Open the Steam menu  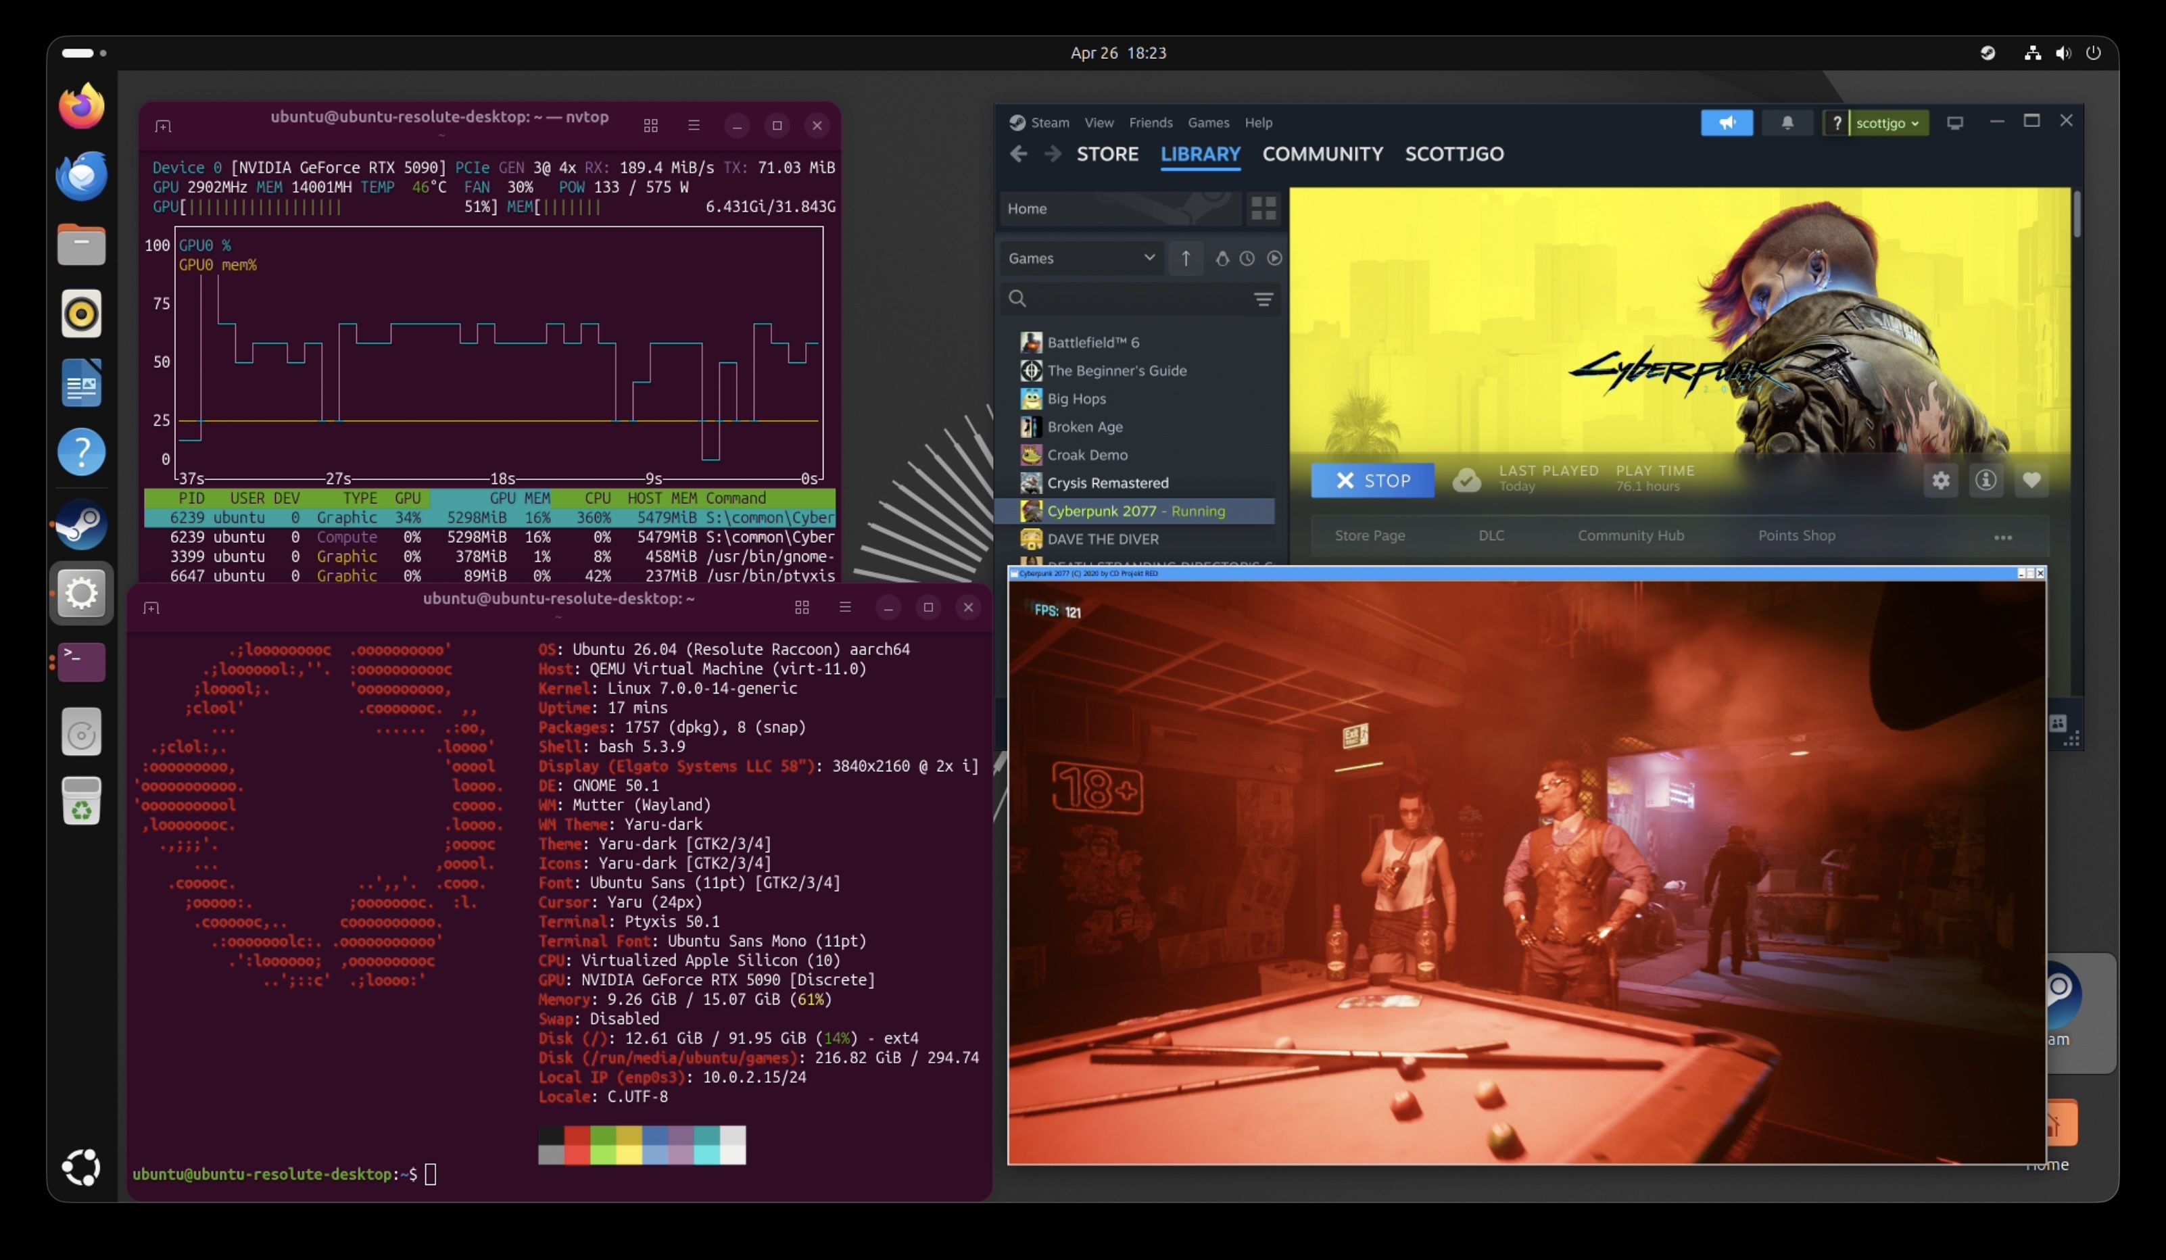coord(1049,123)
